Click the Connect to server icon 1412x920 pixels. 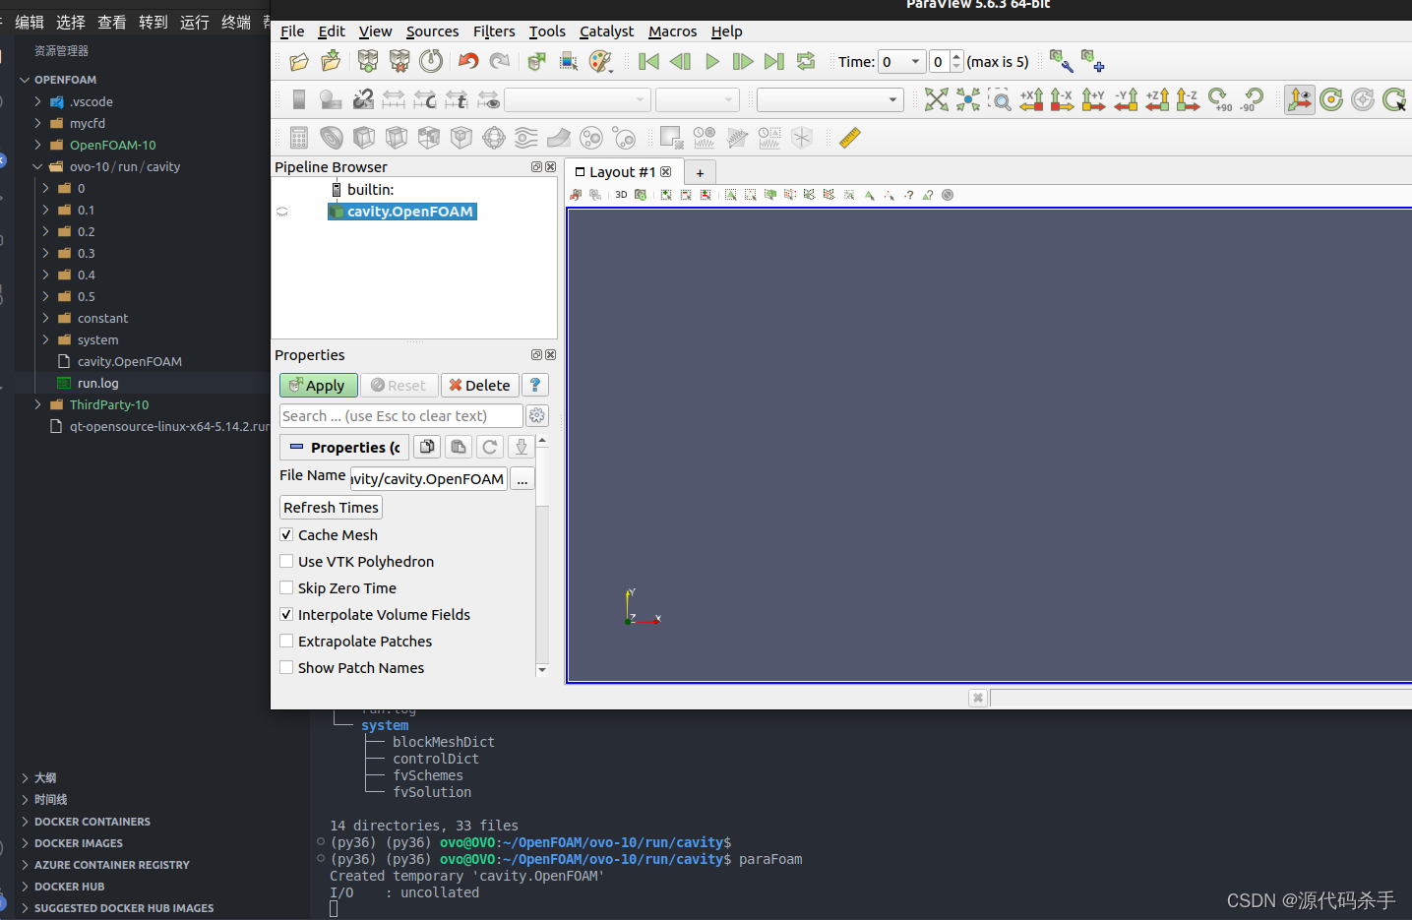pos(368,62)
